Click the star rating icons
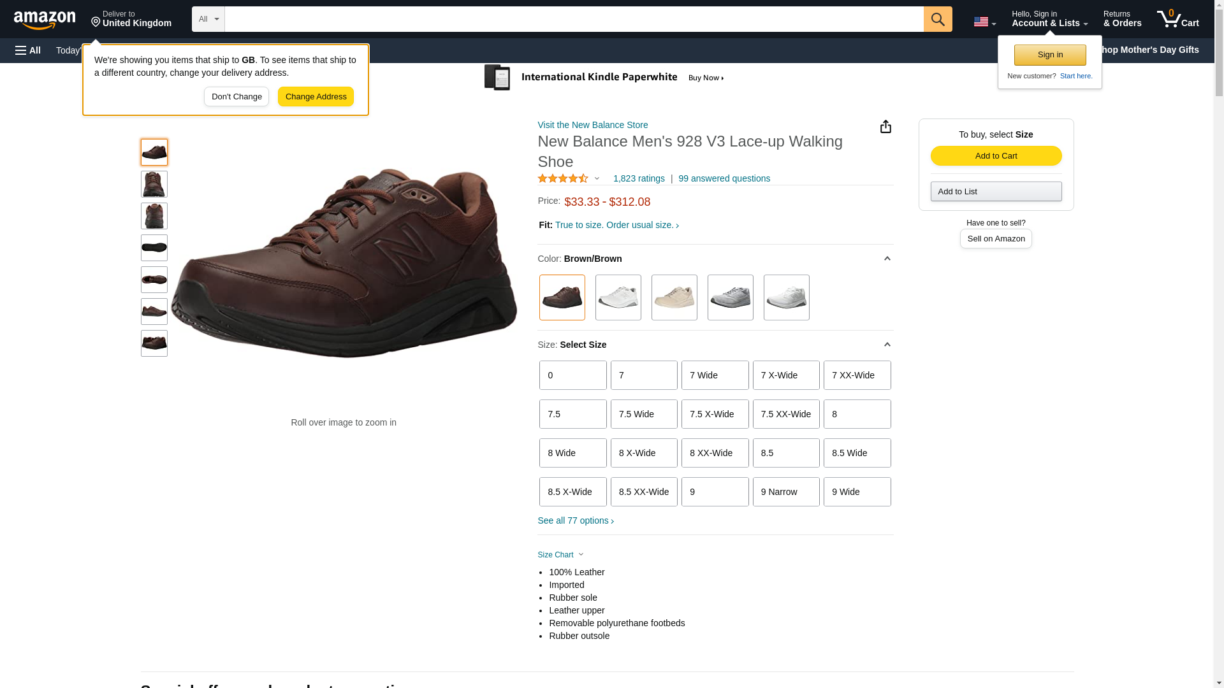 [563, 179]
